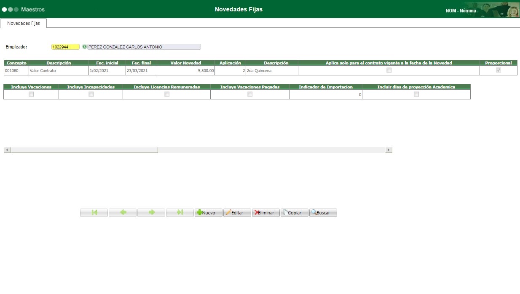The width and height of the screenshot is (520, 294).
Task: Go to last record navigation button
Action: 180,213
